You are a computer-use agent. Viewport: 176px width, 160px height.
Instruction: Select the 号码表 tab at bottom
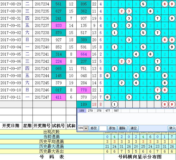pyautogui.click(x=52, y=156)
